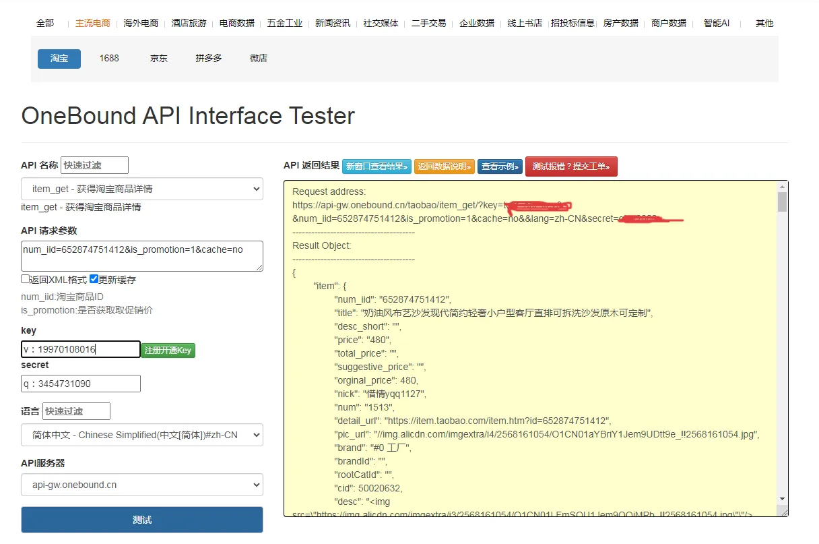
Task: Open the 智能AI category
Action: [x=717, y=23]
